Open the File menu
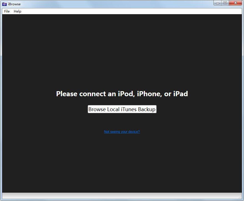244x201 pixels. click(7, 11)
